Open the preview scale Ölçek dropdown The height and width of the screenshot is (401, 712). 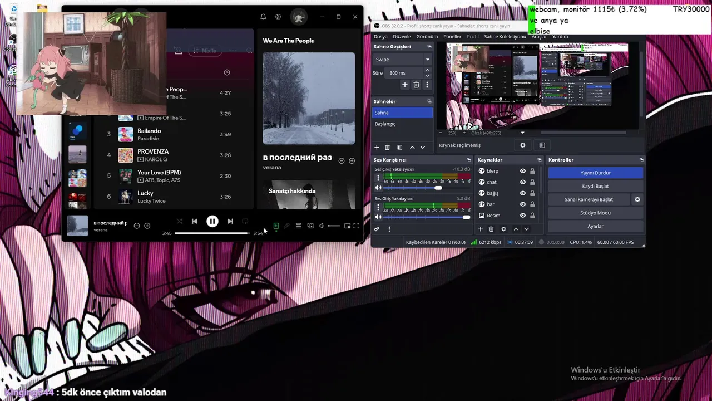point(498,133)
